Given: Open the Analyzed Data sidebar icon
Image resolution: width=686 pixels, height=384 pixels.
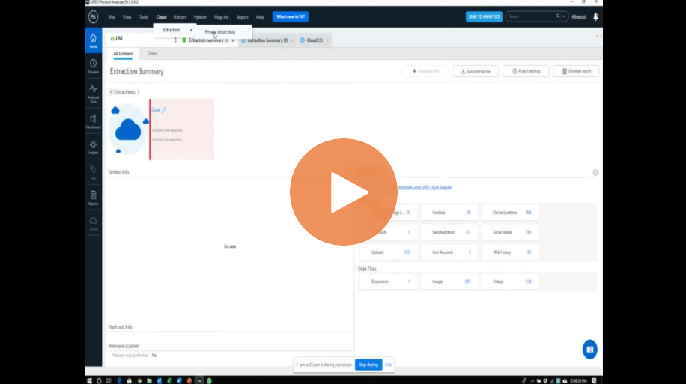Looking at the screenshot, I should (x=93, y=94).
